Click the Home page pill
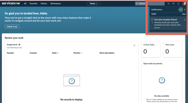Image resolution: width=188 pixels, height=103 pixels. pos(94,4)
